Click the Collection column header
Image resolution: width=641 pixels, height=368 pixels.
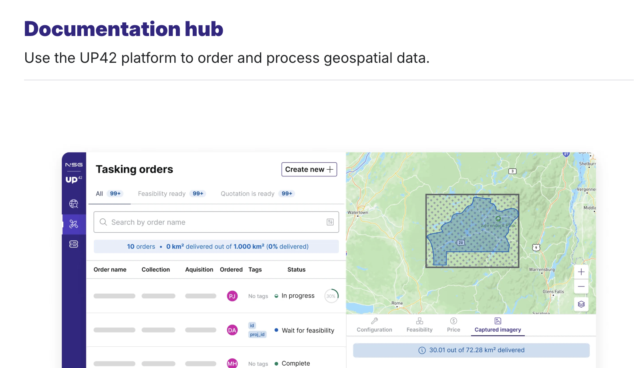[155, 270]
